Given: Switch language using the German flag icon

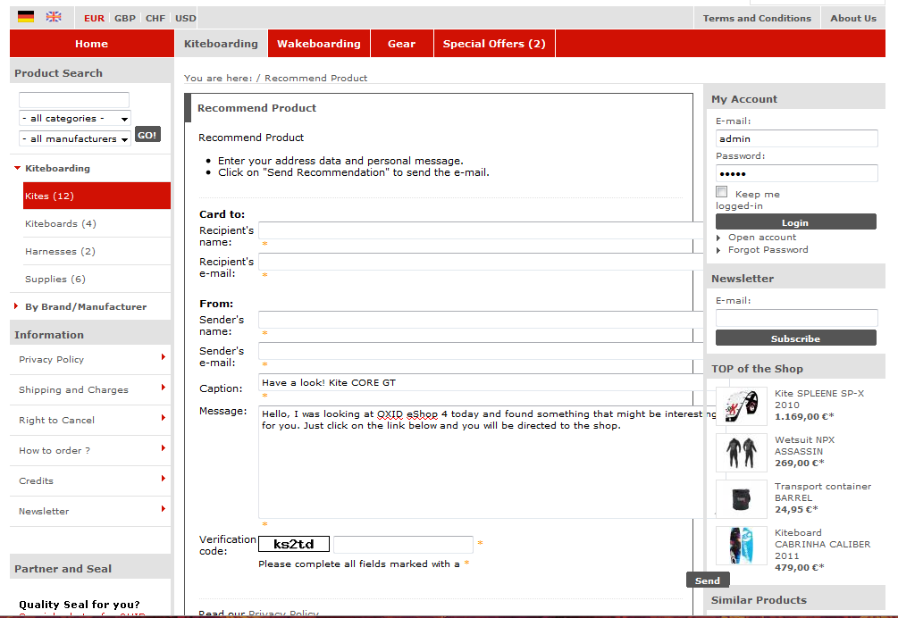Looking at the screenshot, I should [26, 17].
